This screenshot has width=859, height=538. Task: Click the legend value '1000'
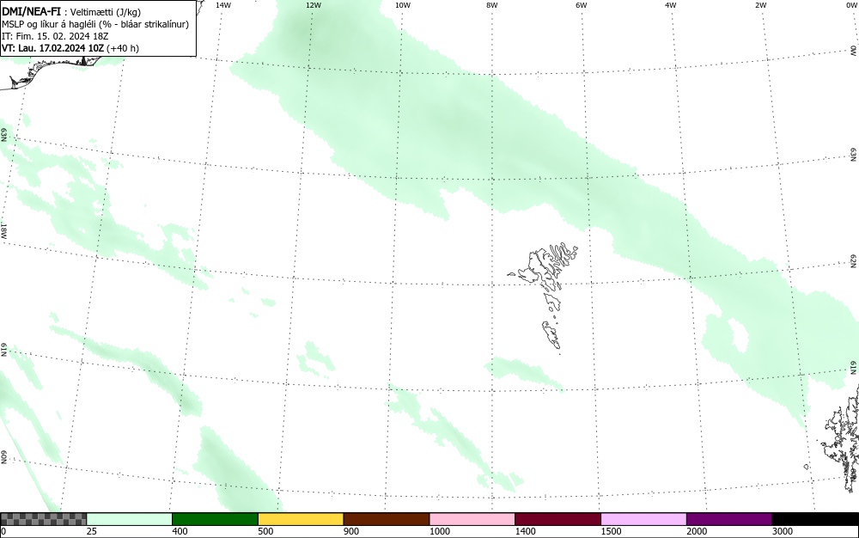coord(440,531)
